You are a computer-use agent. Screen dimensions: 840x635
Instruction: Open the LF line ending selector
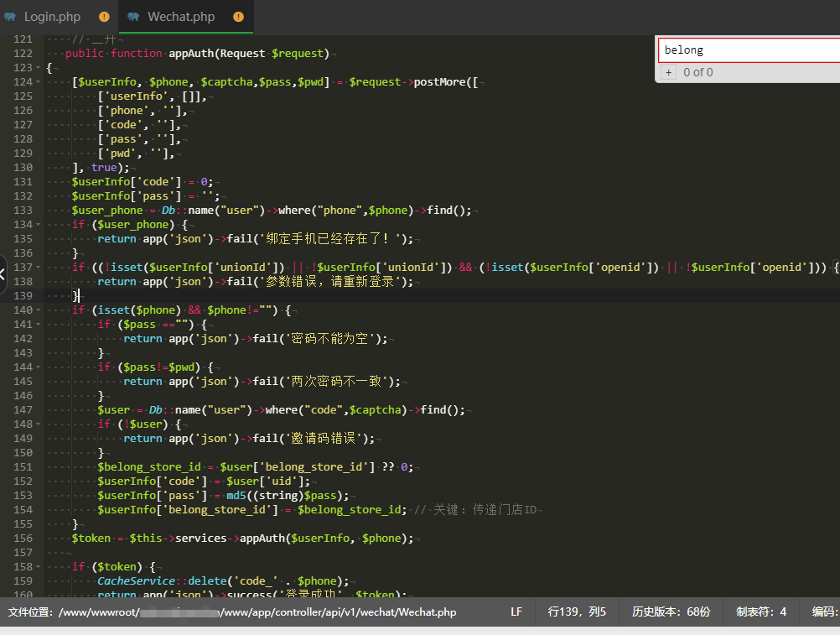[x=516, y=612]
